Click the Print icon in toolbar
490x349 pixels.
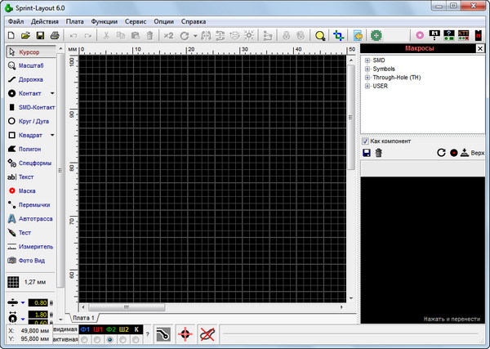(x=54, y=36)
